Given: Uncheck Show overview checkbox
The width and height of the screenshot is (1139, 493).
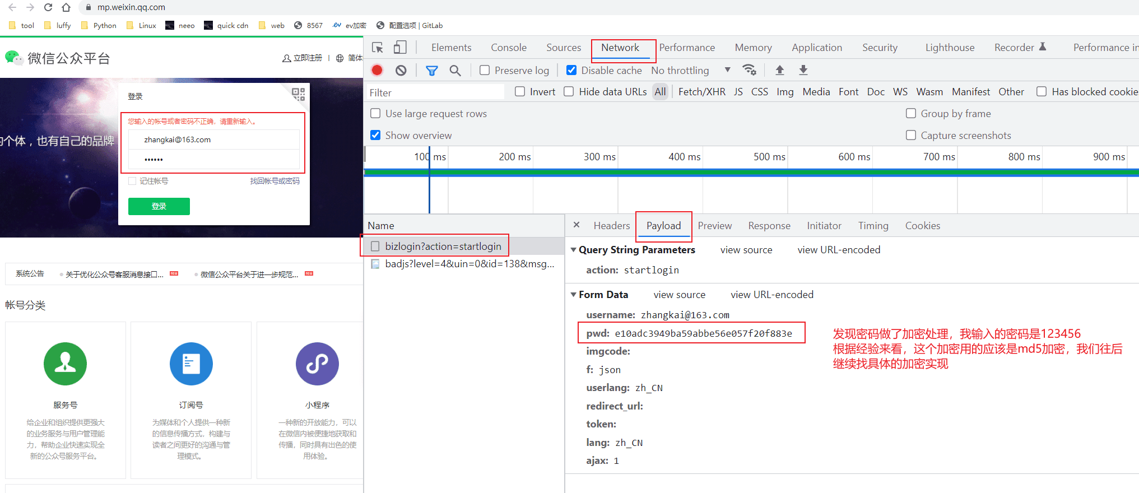Looking at the screenshot, I should point(375,135).
